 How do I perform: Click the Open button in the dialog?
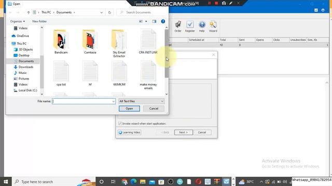tap(129, 109)
